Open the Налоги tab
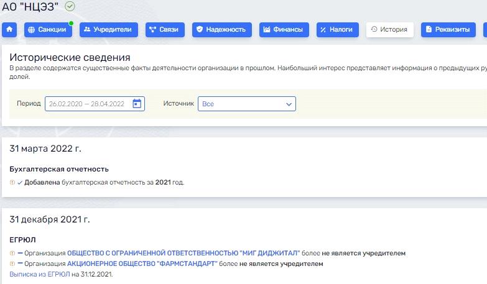The image size is (487, 284). [338, 29]
